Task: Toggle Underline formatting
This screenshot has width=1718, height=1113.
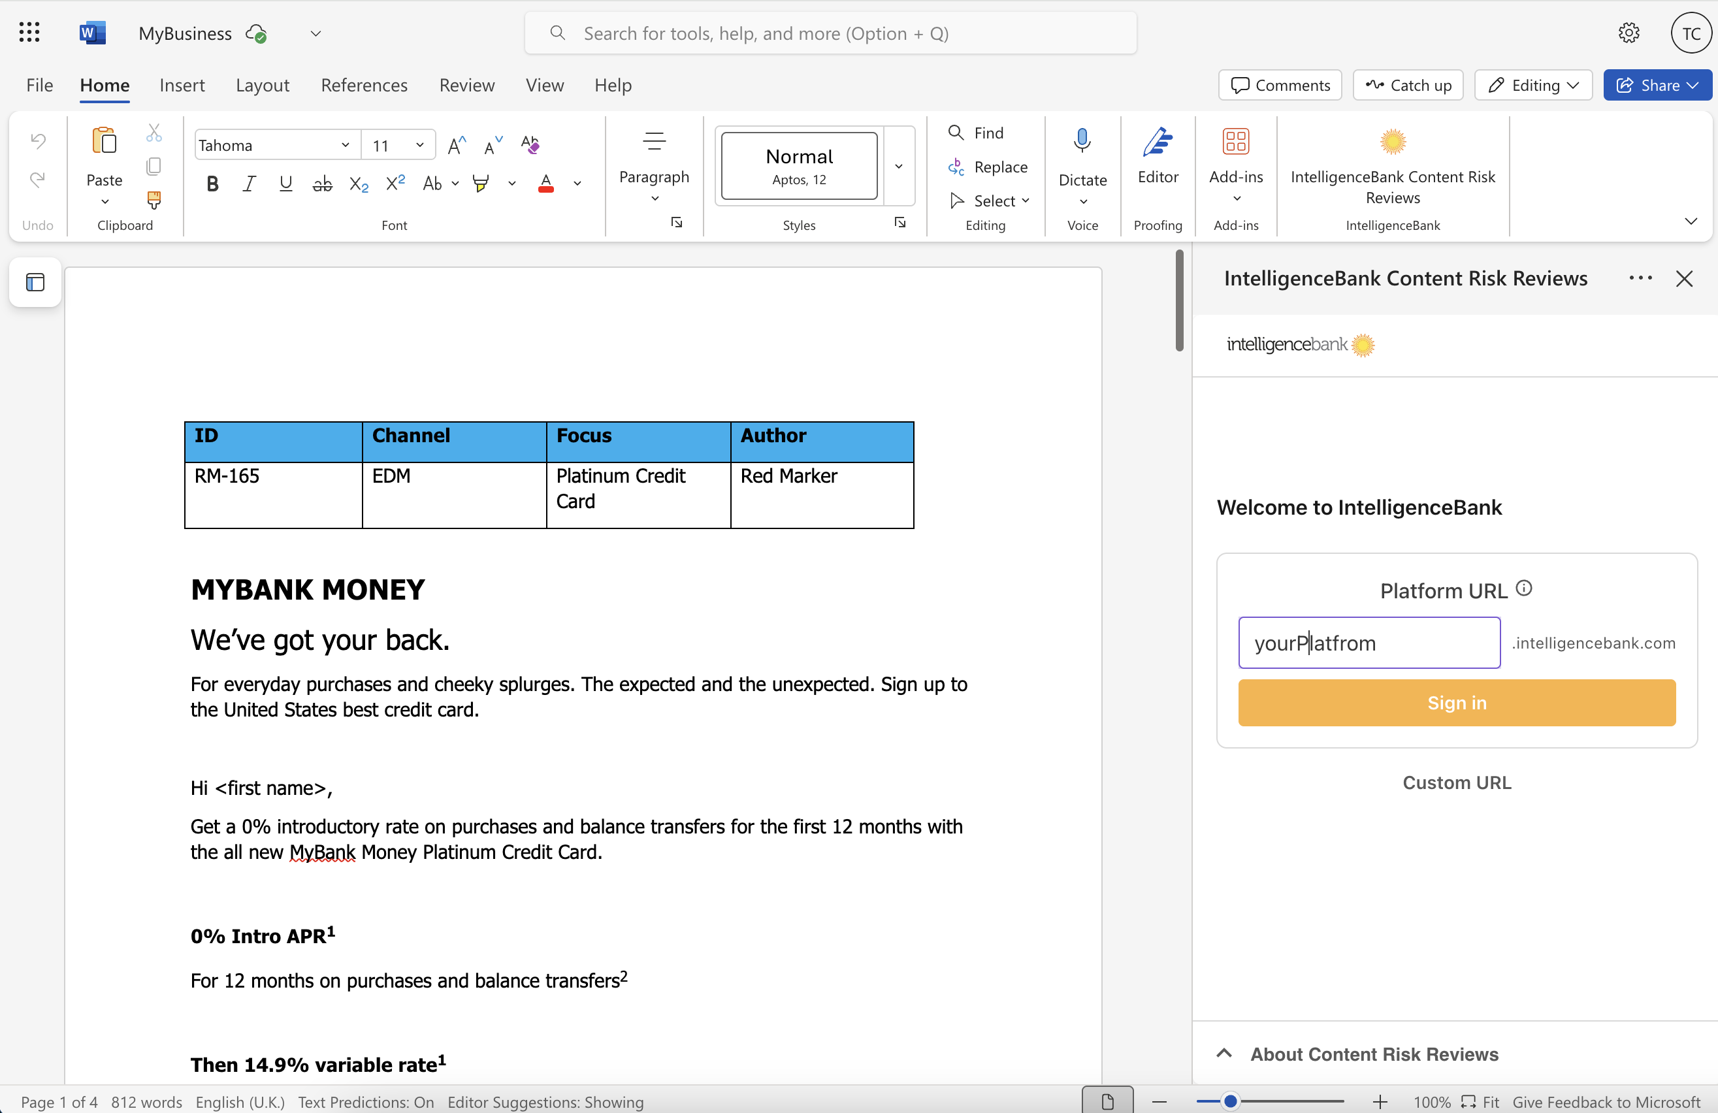Action: pos(286,184)
